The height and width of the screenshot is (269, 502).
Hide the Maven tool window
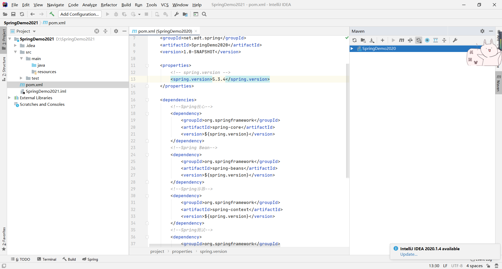point(491,31)
